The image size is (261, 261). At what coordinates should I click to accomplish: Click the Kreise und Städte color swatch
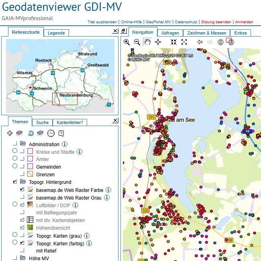click(30, 151)
